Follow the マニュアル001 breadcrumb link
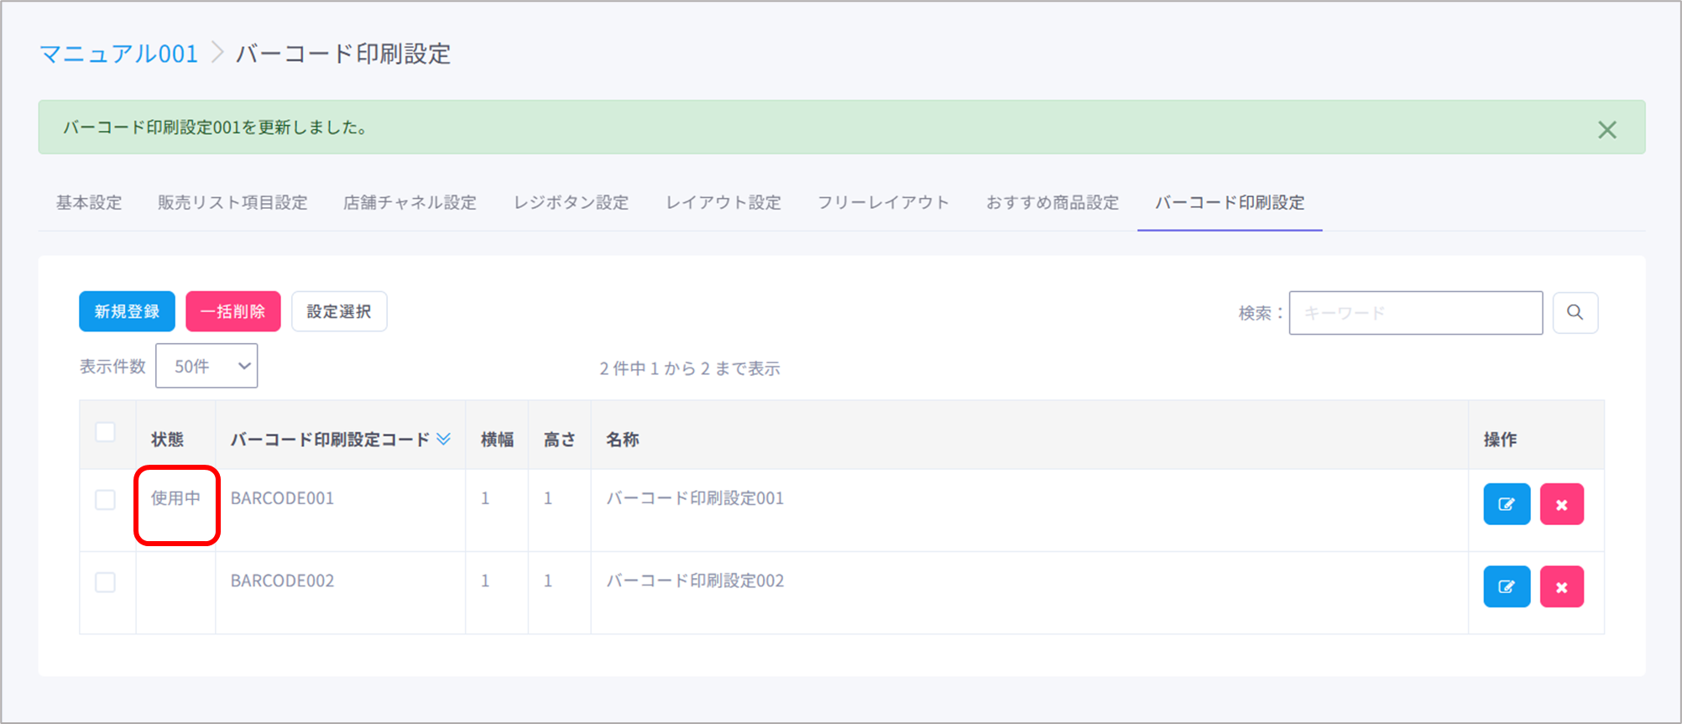Image resolution: width=1682 pixels, height=724 pixels. (x=119, y=55)
